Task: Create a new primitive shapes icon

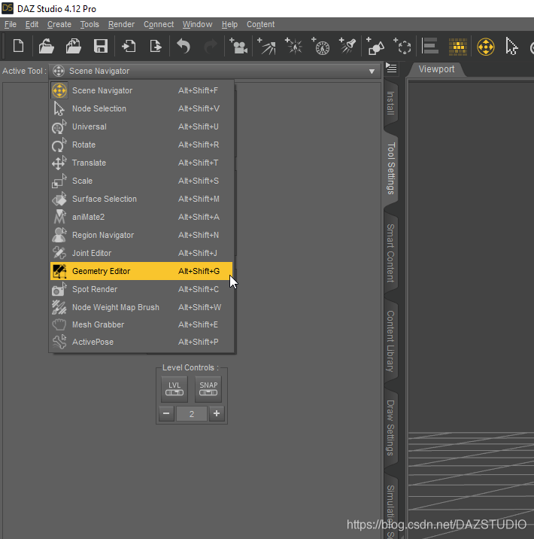Action: pyautogui.click(x=375, y=46)
